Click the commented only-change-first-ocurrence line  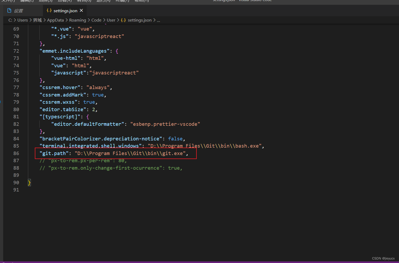coord(111,168)
